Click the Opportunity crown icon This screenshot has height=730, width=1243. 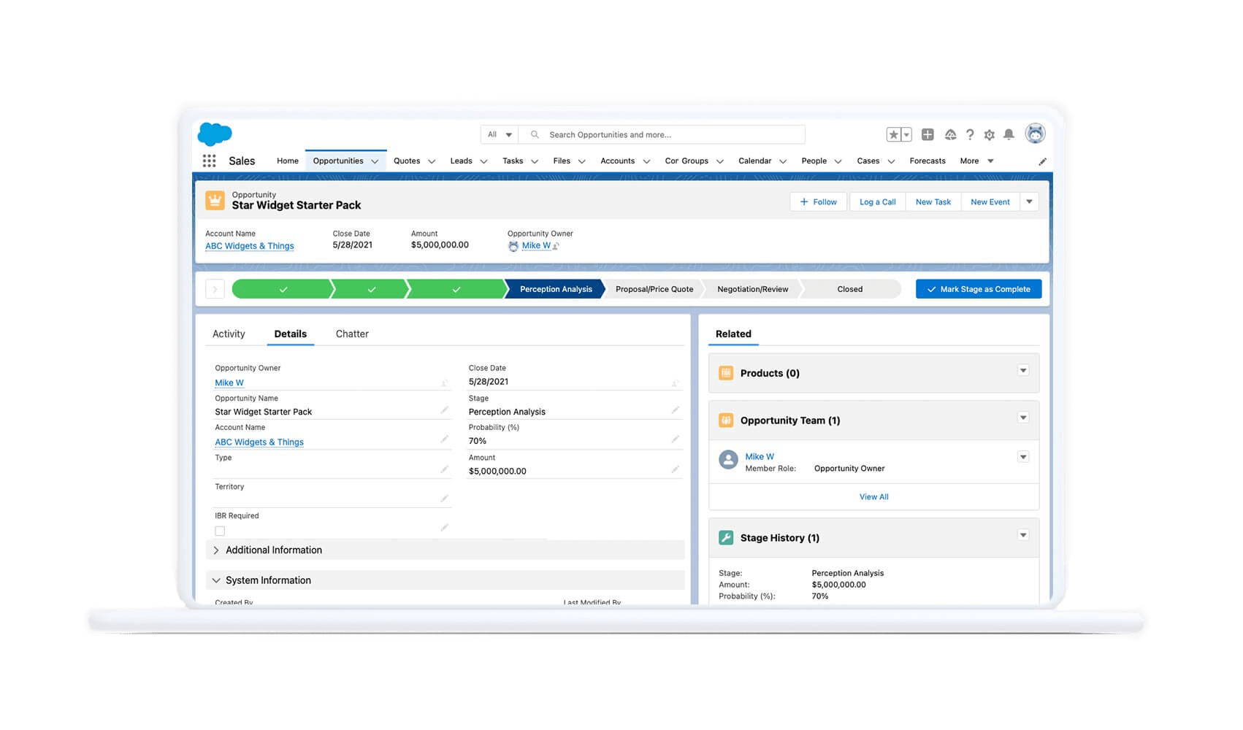(215, 200)
